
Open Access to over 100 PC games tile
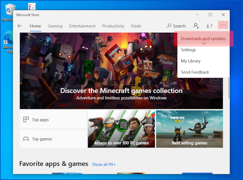[122, 129]
